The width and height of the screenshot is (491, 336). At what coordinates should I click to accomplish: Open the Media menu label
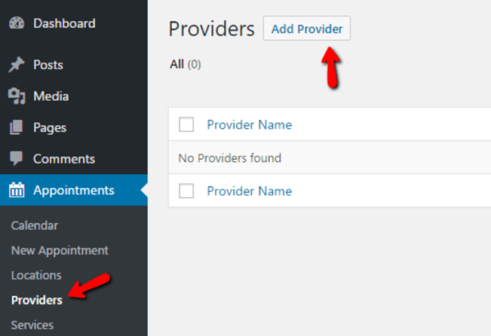point(51,97)
